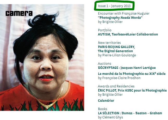Click byline by Pierre-Lilian Goulange

tap(117, 55)
